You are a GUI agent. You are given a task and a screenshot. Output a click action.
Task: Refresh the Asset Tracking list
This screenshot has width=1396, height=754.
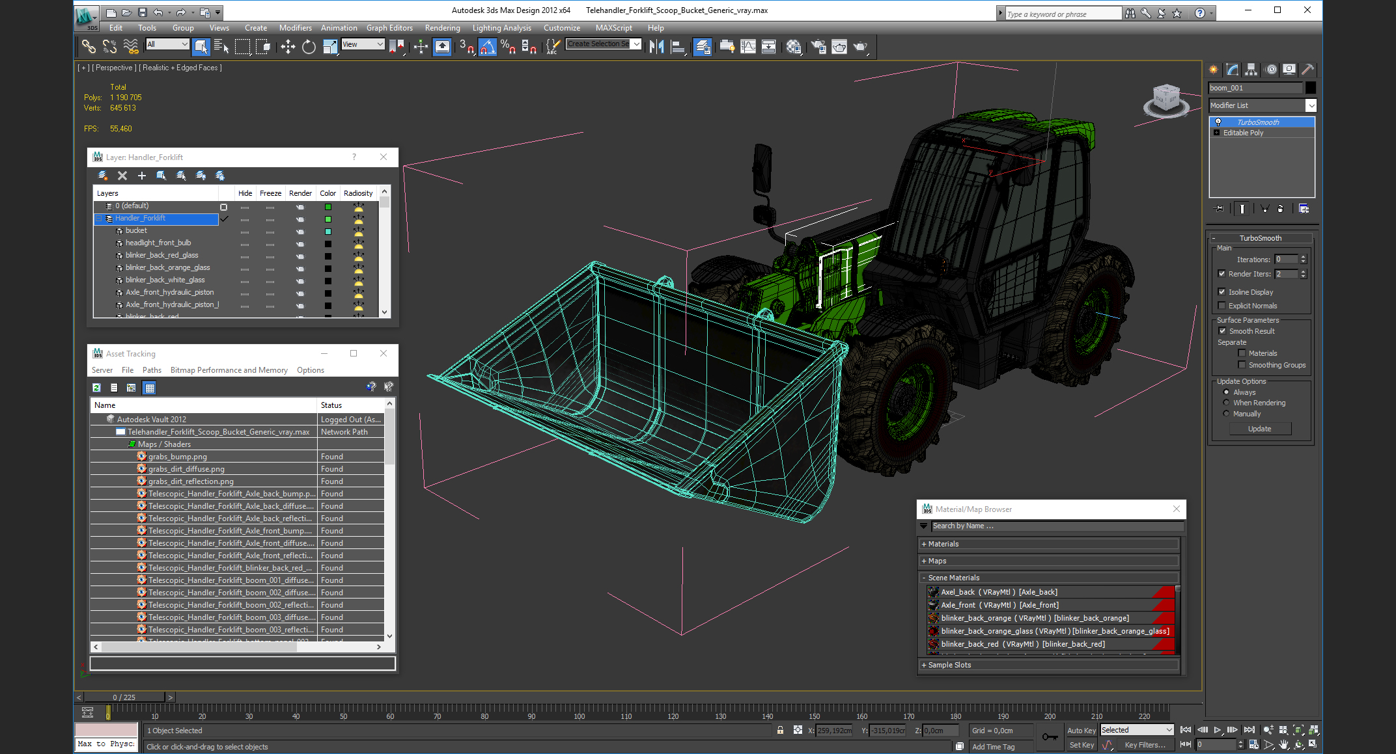(96, 388)
